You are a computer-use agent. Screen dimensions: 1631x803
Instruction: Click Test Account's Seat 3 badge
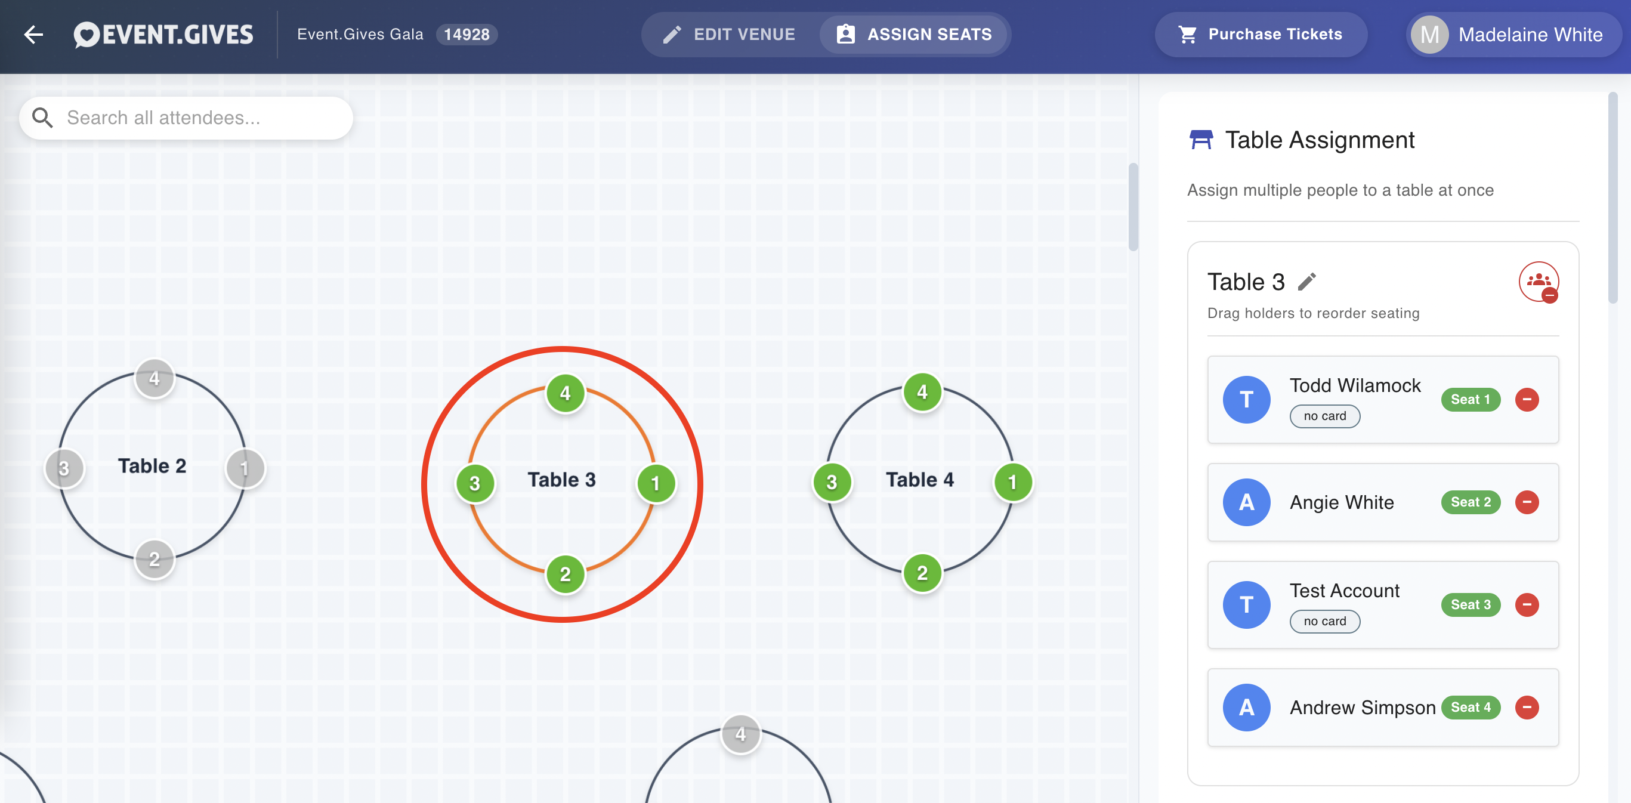[x=1470, y=605]
